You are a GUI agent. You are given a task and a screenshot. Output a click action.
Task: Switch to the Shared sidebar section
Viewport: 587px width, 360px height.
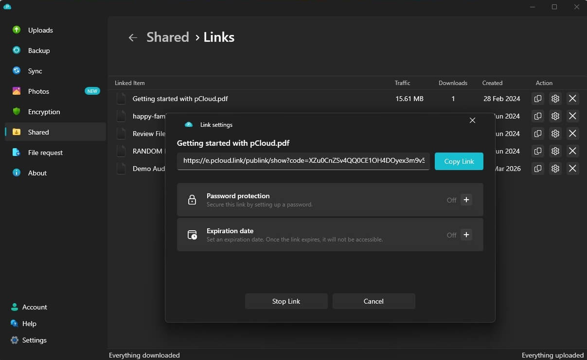point(38,132)
